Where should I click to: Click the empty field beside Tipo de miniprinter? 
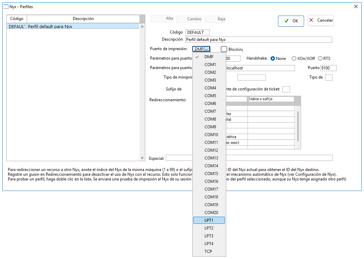(251, 78)
